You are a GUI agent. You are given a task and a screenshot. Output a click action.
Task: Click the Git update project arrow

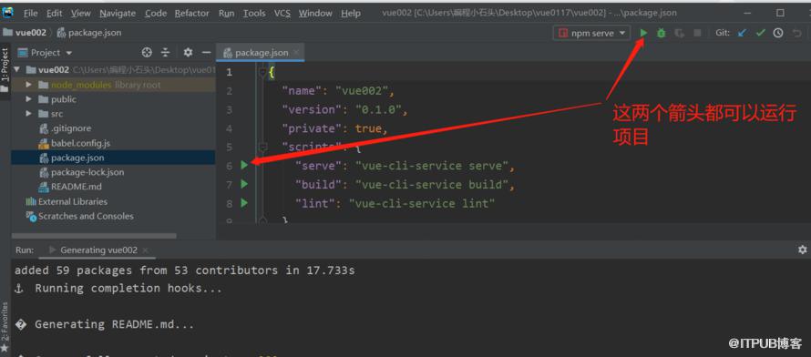743,33
